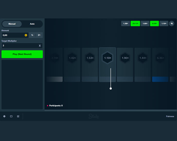This screenshot has width=177, height=141.
Task: Double the bet amount with 2×
Action: [x=39, y=35]
